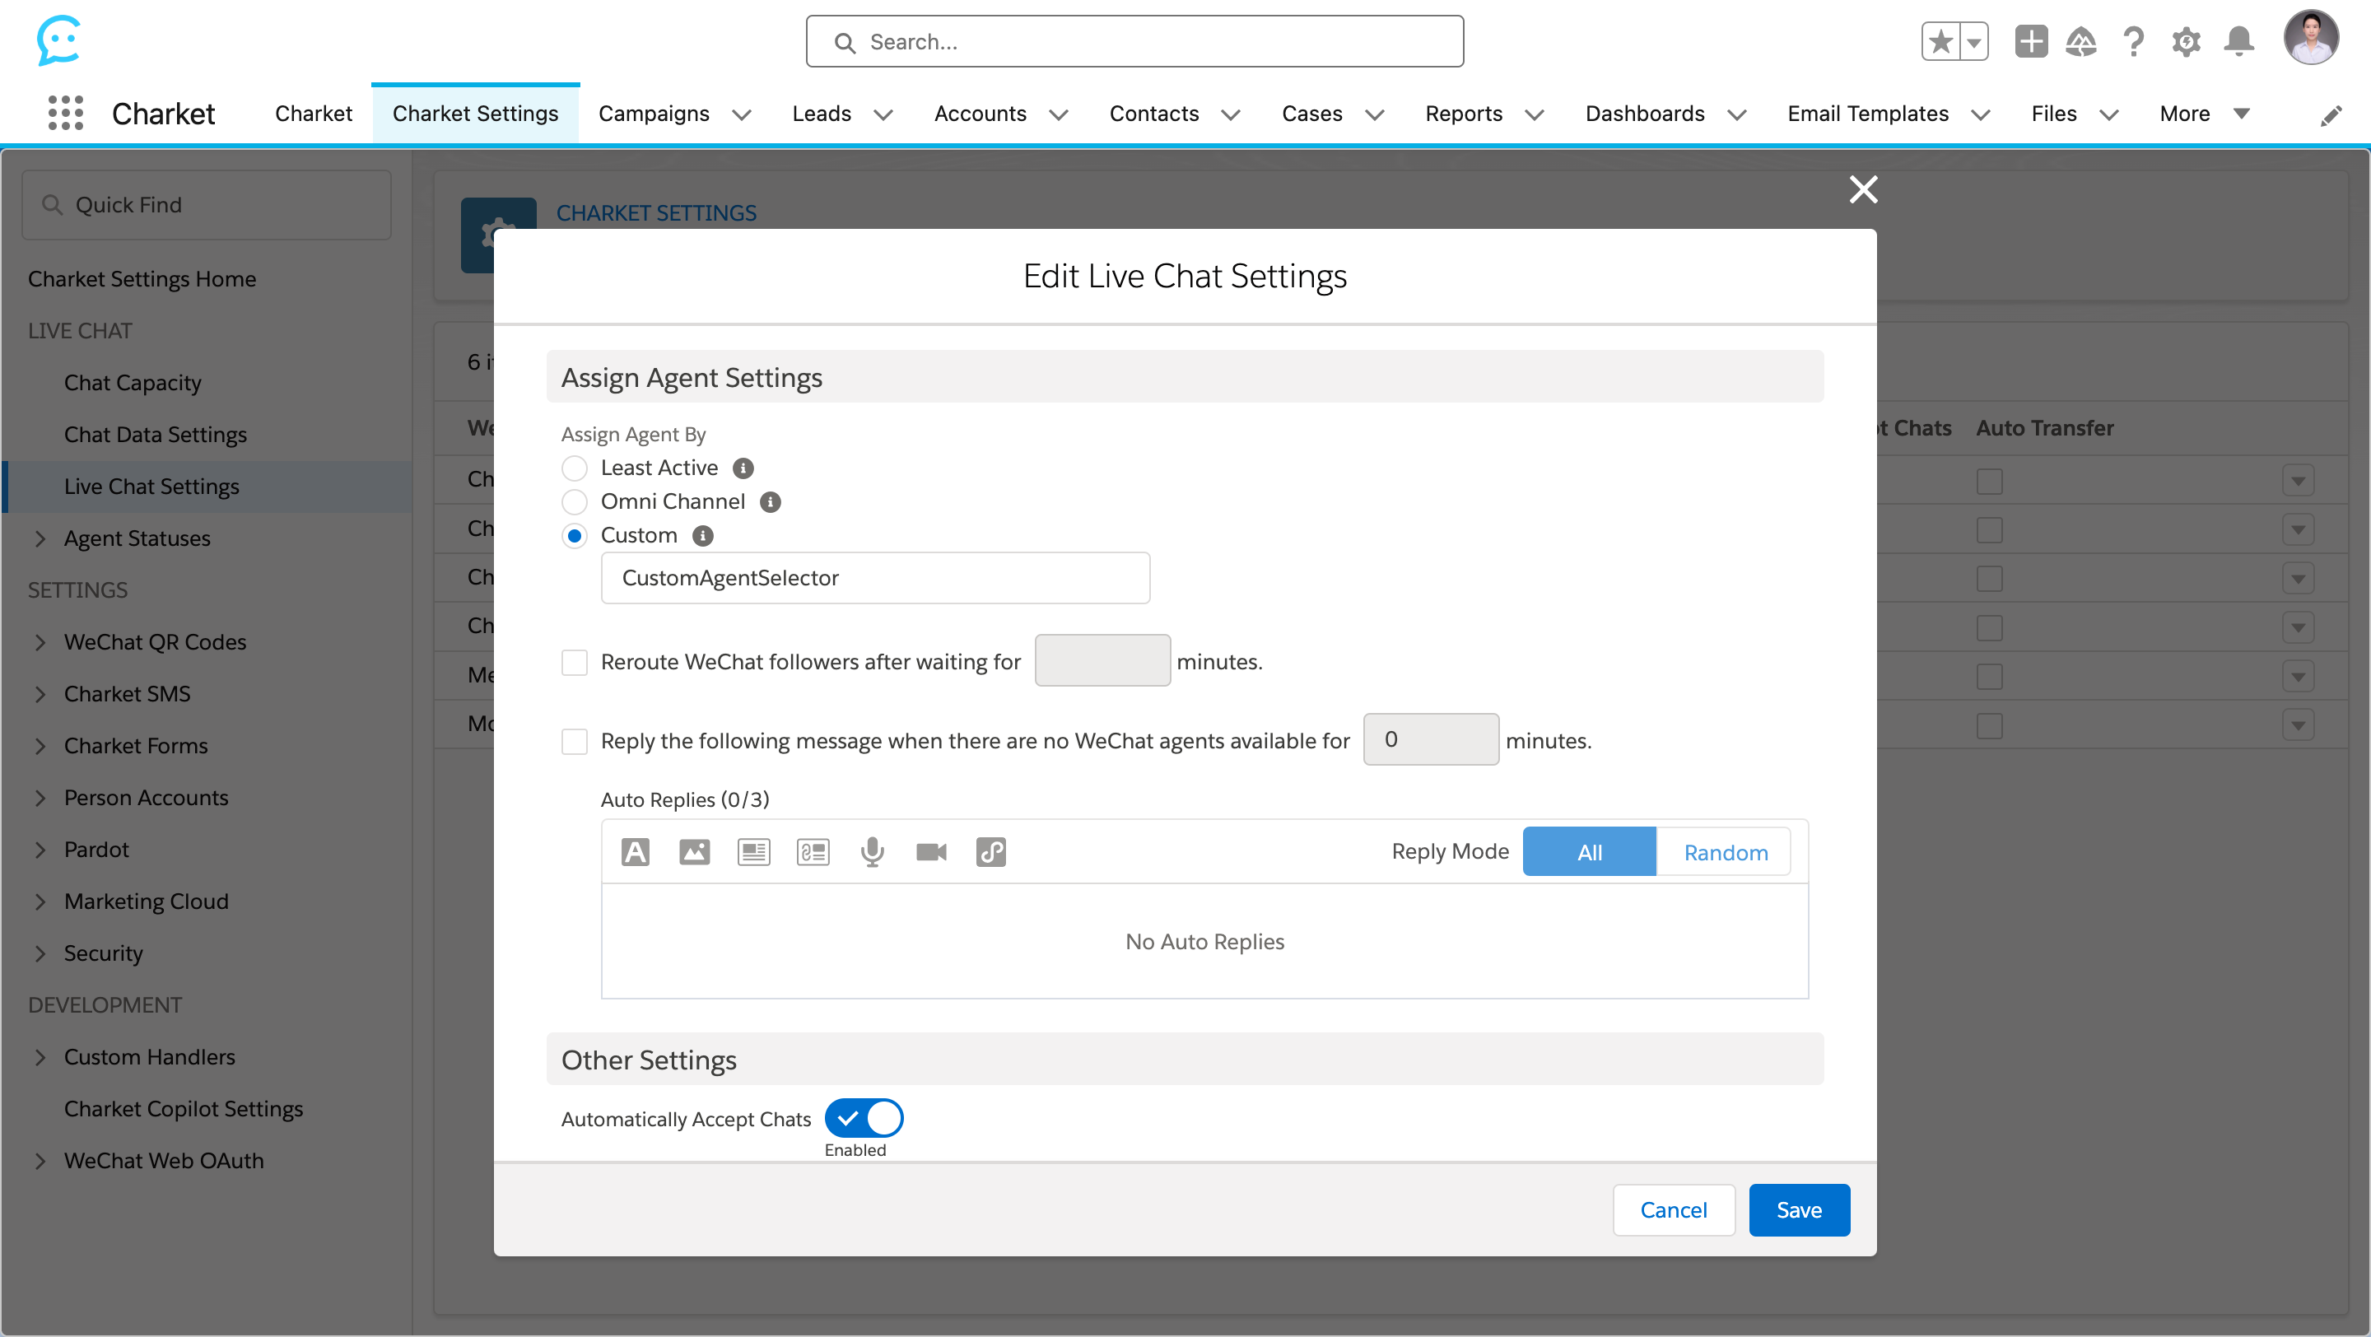
Task: Open Charket Copilot Settings in sidebar
Action: (183, 1110)
